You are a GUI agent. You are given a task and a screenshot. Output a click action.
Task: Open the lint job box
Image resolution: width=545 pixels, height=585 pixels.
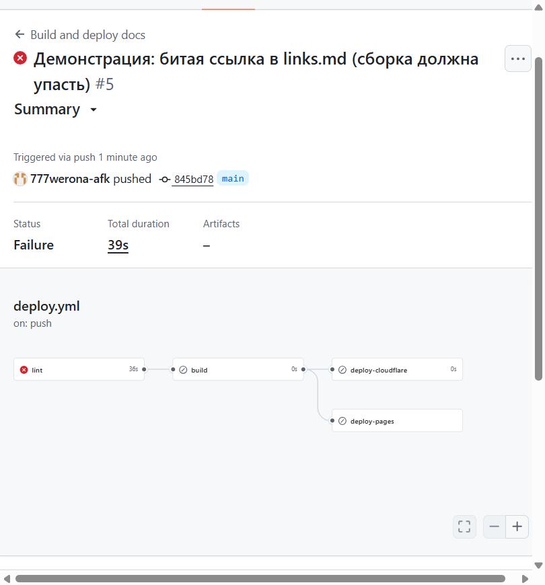click(79, 369)
